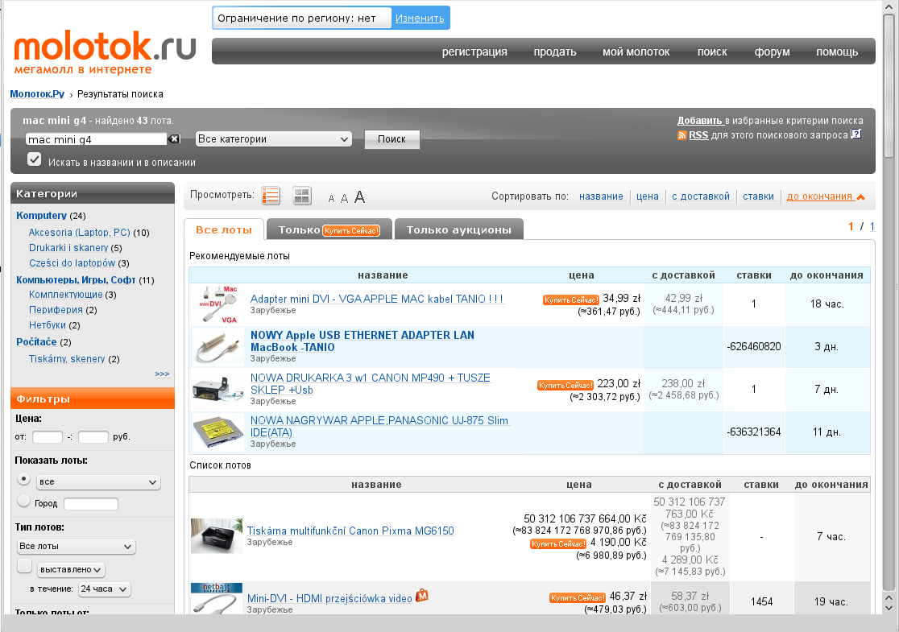This screenshot has height=632, width=899.
Task: Select the smallest font size A
Action: pyautogui.click(x=331, y=199)
